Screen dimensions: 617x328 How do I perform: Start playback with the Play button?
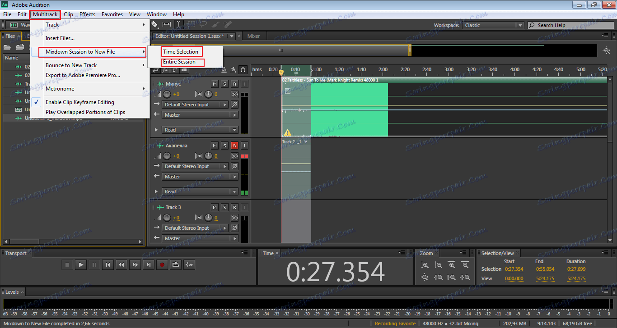pos(81,265)
